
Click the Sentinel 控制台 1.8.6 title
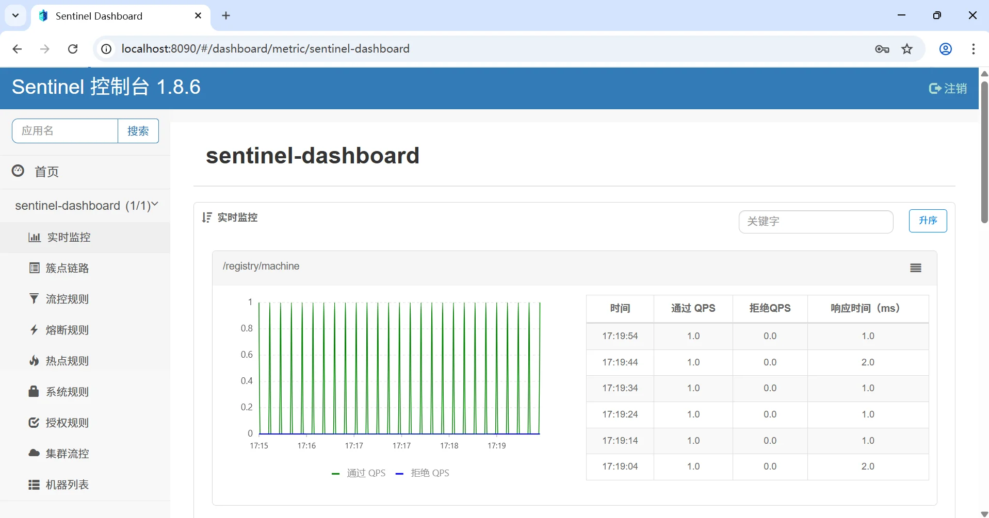pyautogui.click(x=106, y=87)
